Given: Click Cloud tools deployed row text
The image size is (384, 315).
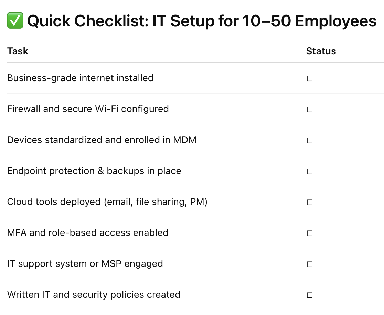Looking at the screenshot, I should pos(107,202).
